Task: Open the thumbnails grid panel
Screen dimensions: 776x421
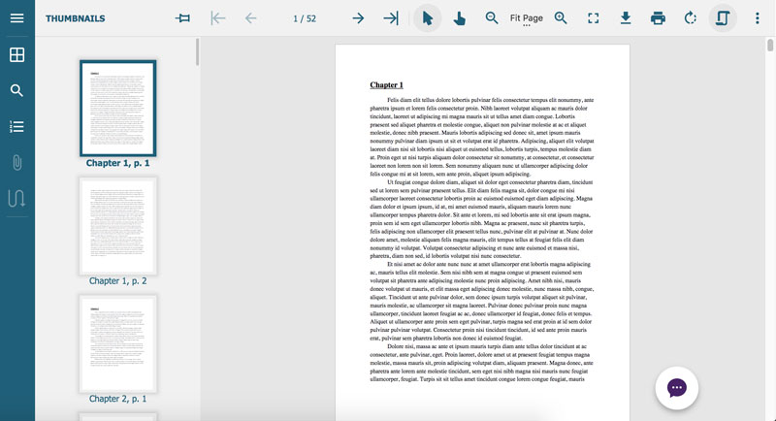Action: pos(16,54)
